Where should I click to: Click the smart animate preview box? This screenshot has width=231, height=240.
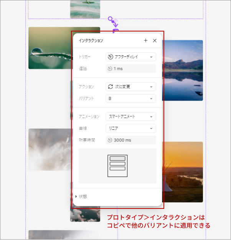(117, 166)
